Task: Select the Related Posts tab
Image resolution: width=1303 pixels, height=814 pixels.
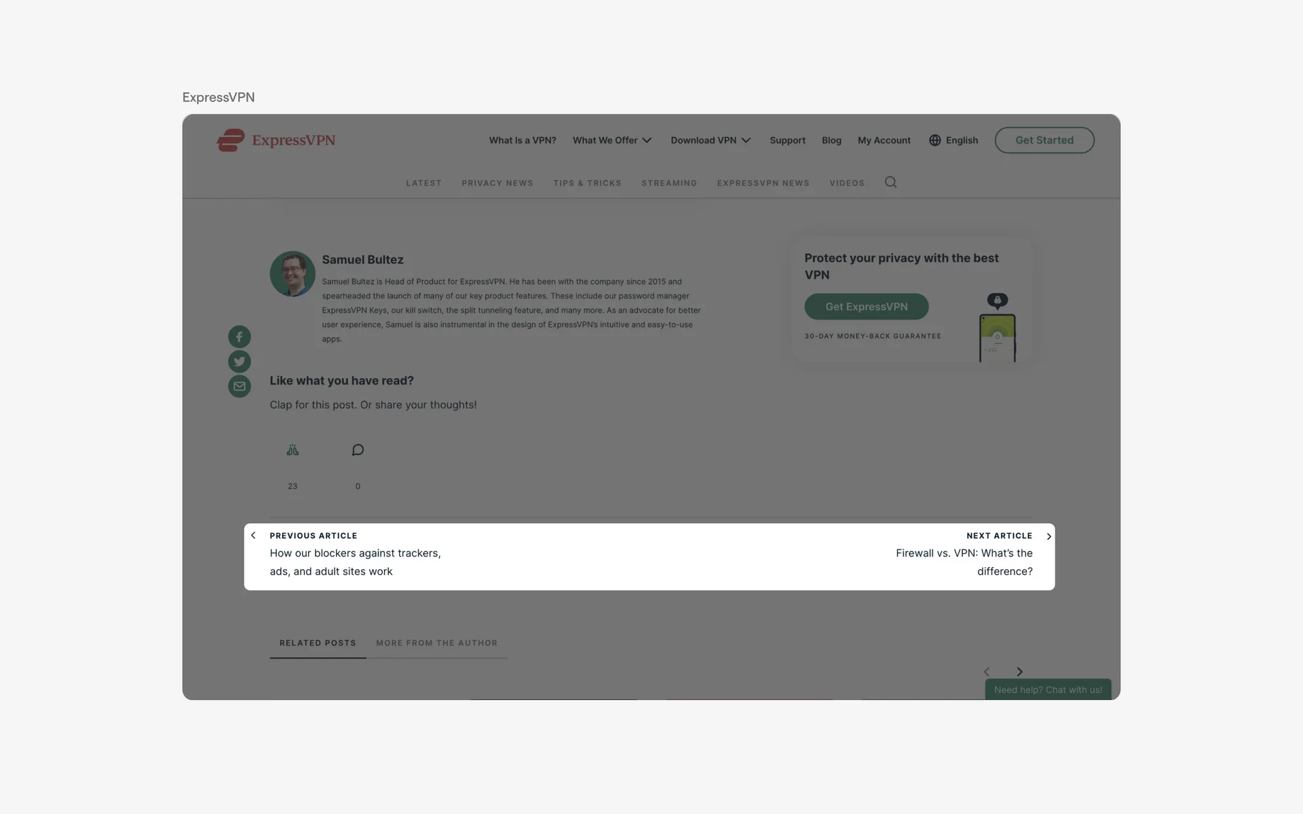Action: click(318, 643)
